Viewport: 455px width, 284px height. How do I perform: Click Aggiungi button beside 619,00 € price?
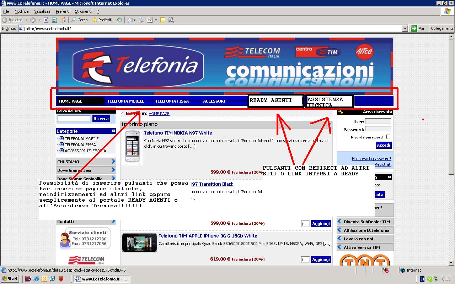point(321,260)
